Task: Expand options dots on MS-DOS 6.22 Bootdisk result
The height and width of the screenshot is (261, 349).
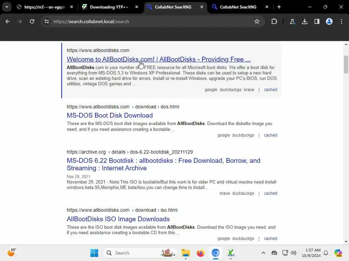Action: (259, 193)
